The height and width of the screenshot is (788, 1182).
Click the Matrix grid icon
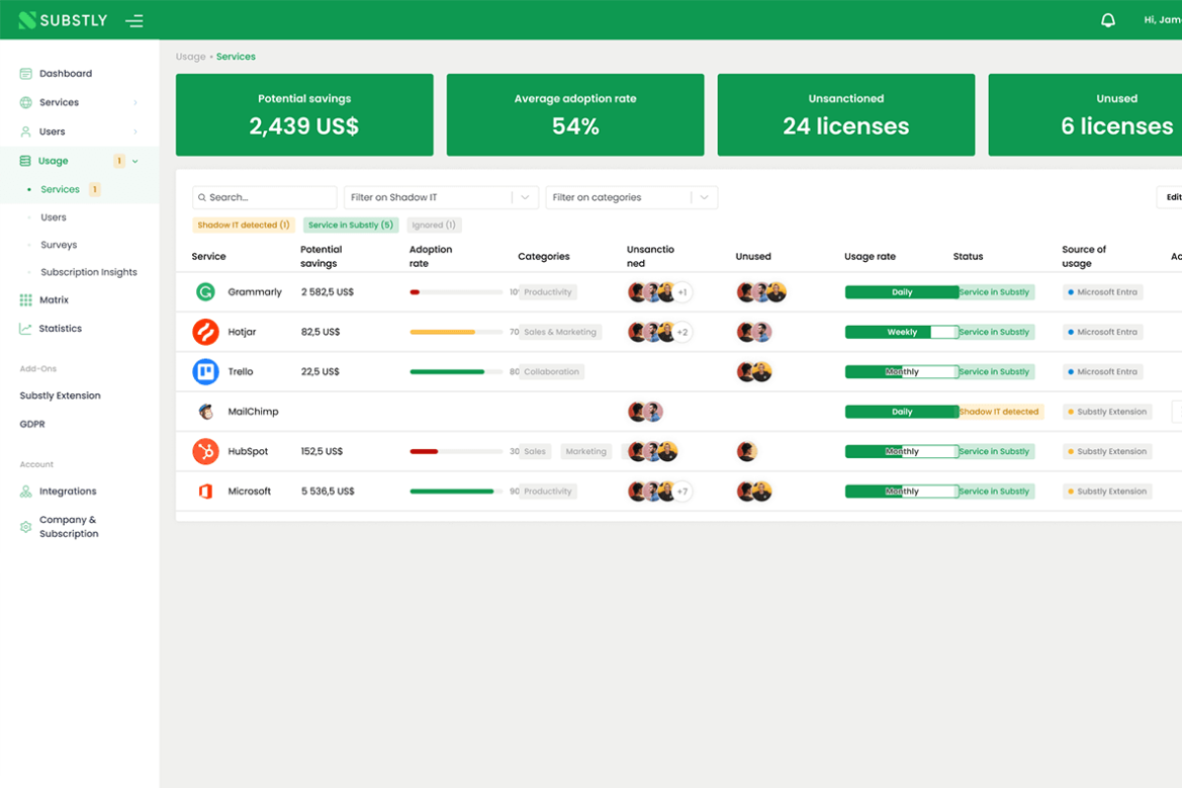[x=26, y=299]
